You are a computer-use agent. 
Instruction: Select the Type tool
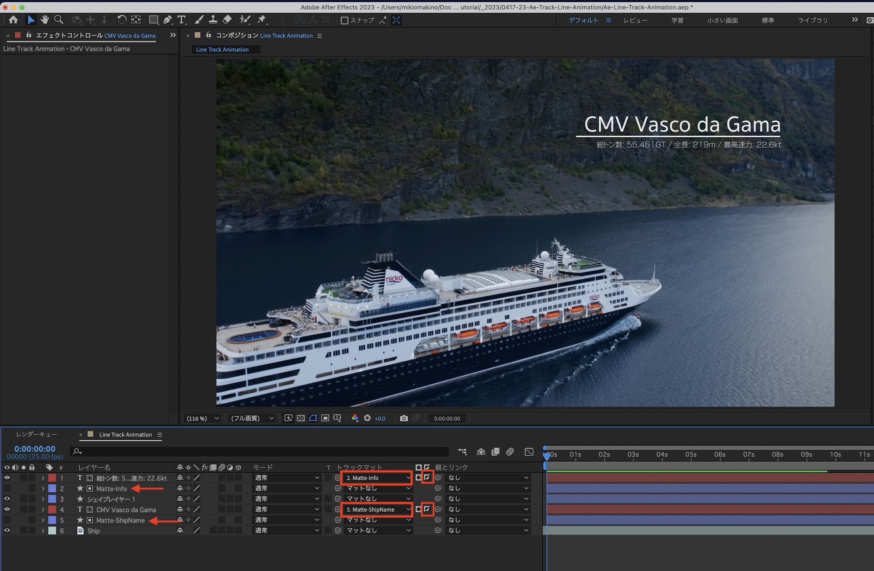click(x=181, y=20)
